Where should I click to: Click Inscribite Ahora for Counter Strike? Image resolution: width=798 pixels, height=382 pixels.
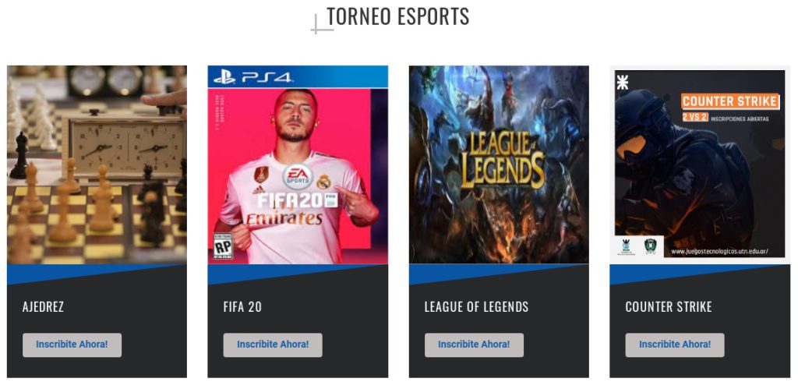[x=675, y=345]
